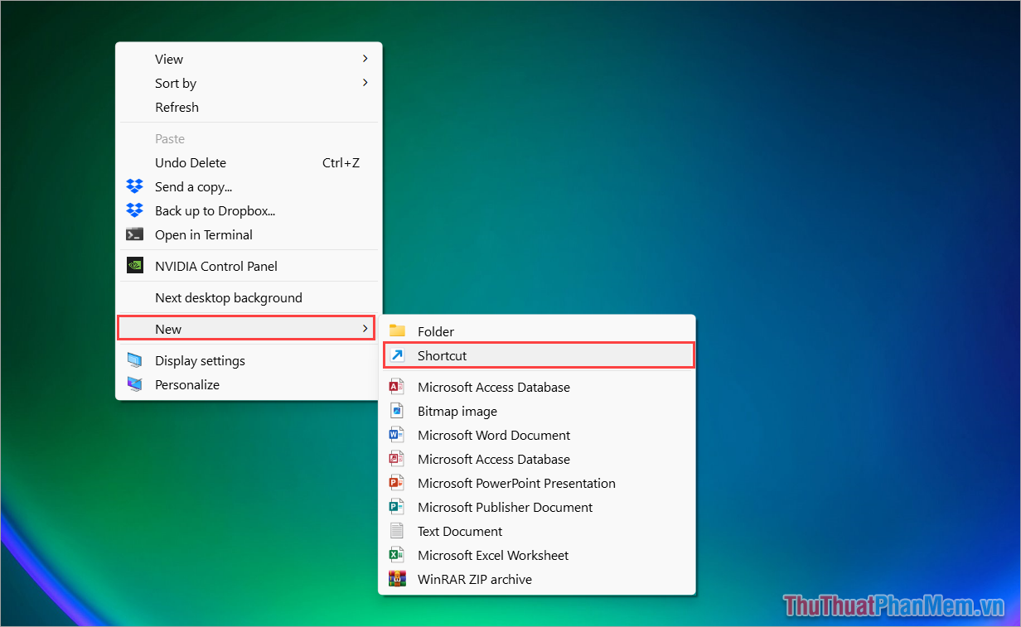Click the Microsoft PowerPoint Presentation icon
This screenshot has height=627, width=1021.
tap(396, 483)
